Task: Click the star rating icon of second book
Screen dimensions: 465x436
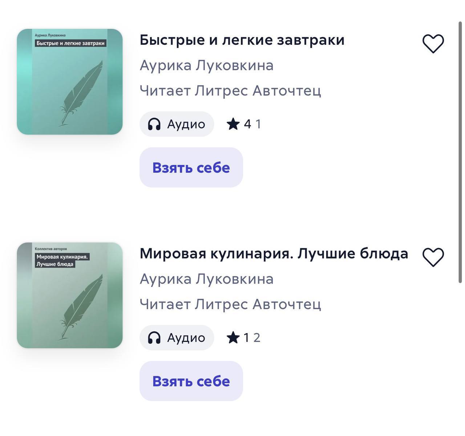Action: point(233,338)
